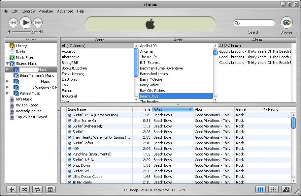301x196 pixels.
Task: Click the Genre list scroll-down arrow
Action: click(136, 99)
